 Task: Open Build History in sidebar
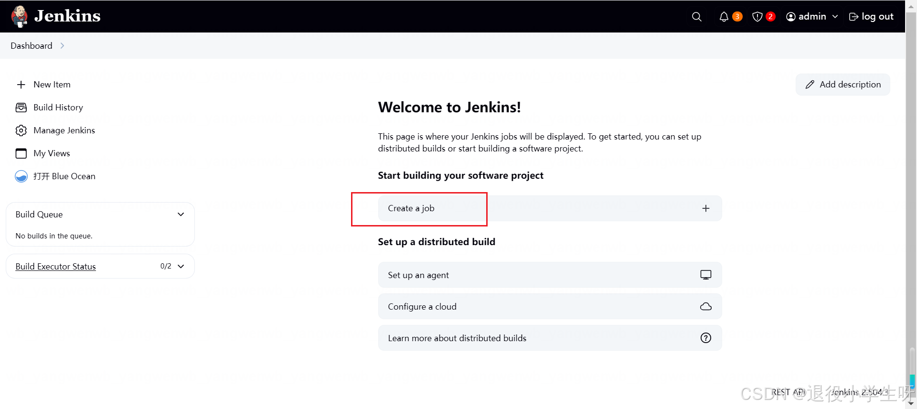click(x=58, y=108)
